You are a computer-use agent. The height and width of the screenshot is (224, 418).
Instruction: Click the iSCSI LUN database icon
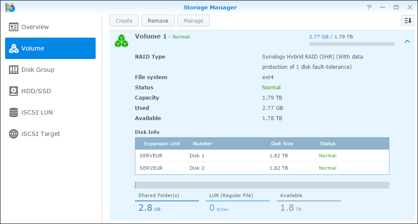click(14, 112)
